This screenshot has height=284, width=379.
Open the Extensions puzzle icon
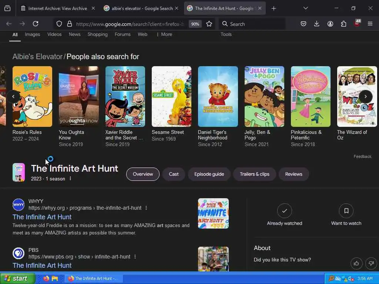(343, 24)
